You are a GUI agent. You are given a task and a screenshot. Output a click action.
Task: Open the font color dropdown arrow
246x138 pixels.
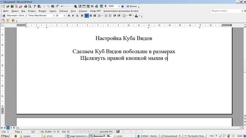point(139,16)
